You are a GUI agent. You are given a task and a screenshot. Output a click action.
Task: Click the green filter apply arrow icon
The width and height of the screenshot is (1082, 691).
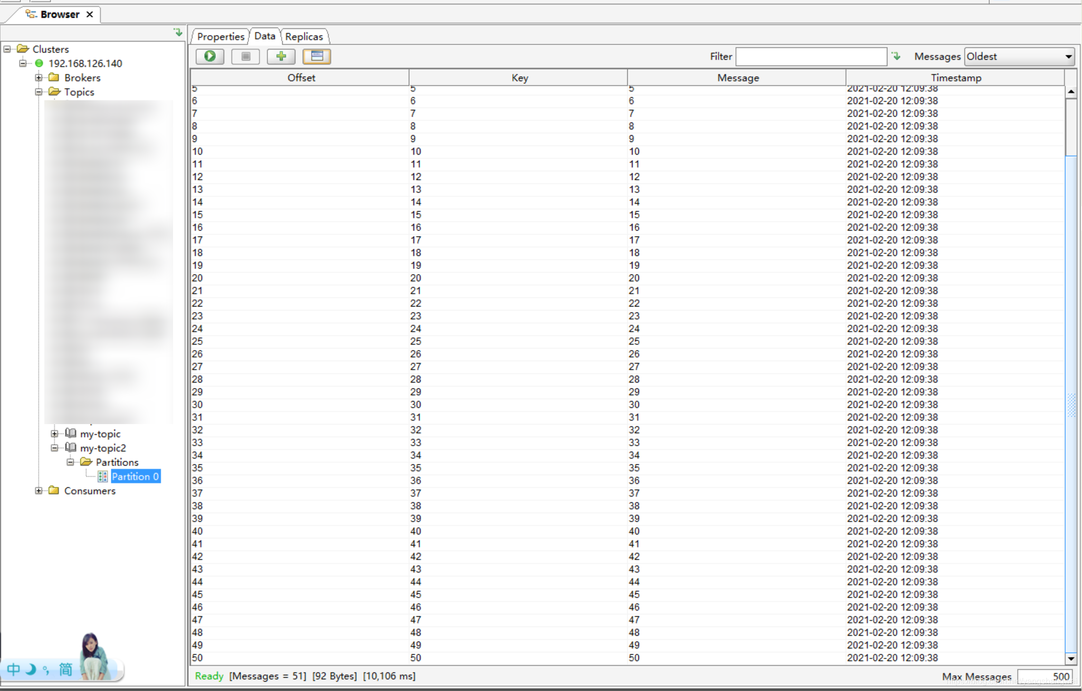(896, 56)
